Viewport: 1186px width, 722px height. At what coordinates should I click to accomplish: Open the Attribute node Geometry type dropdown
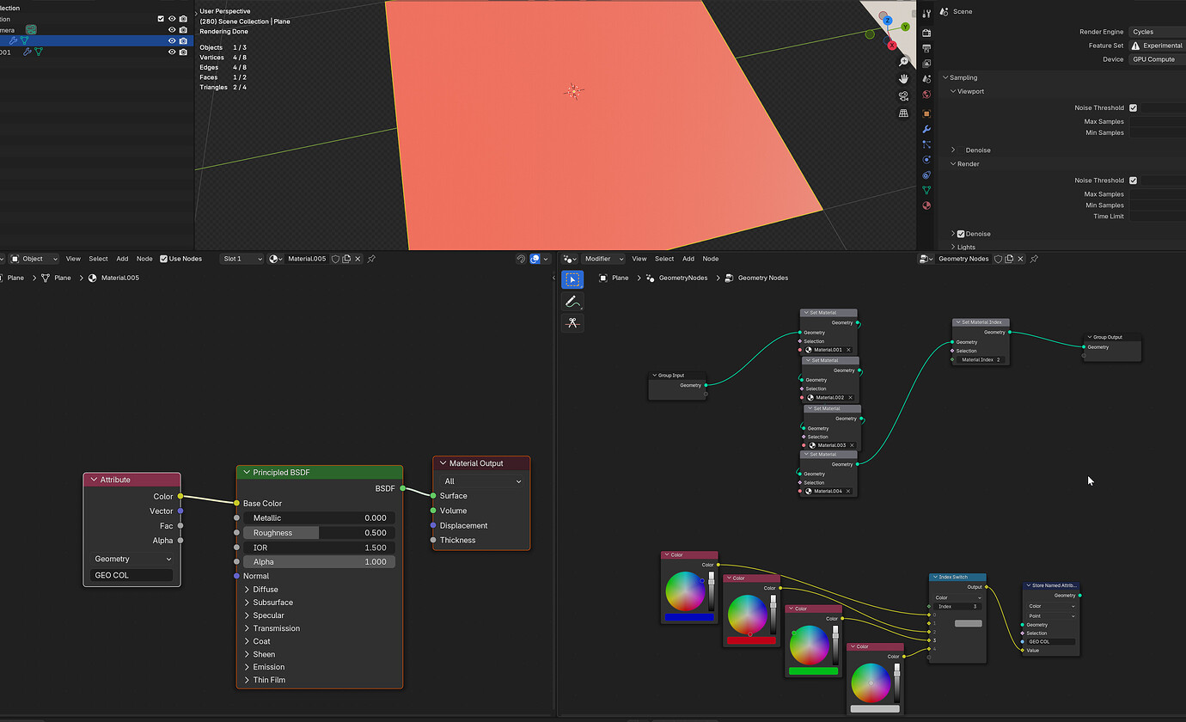(x=131, y=559)
